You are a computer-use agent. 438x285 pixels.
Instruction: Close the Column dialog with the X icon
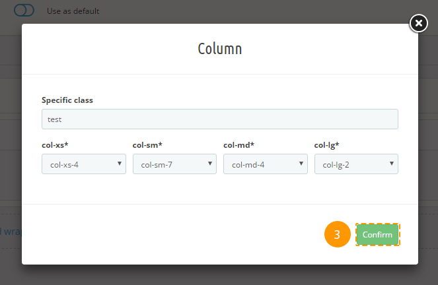[x=418, y=23]
